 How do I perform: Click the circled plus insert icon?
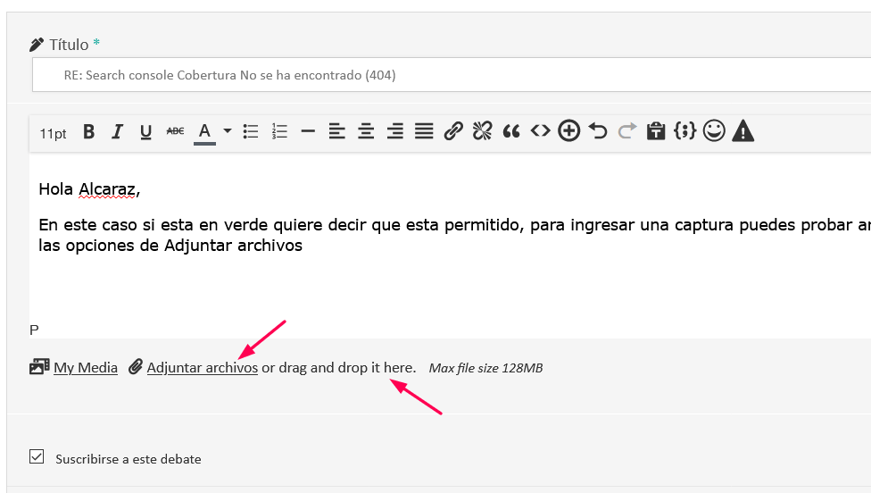coord(568,131)
